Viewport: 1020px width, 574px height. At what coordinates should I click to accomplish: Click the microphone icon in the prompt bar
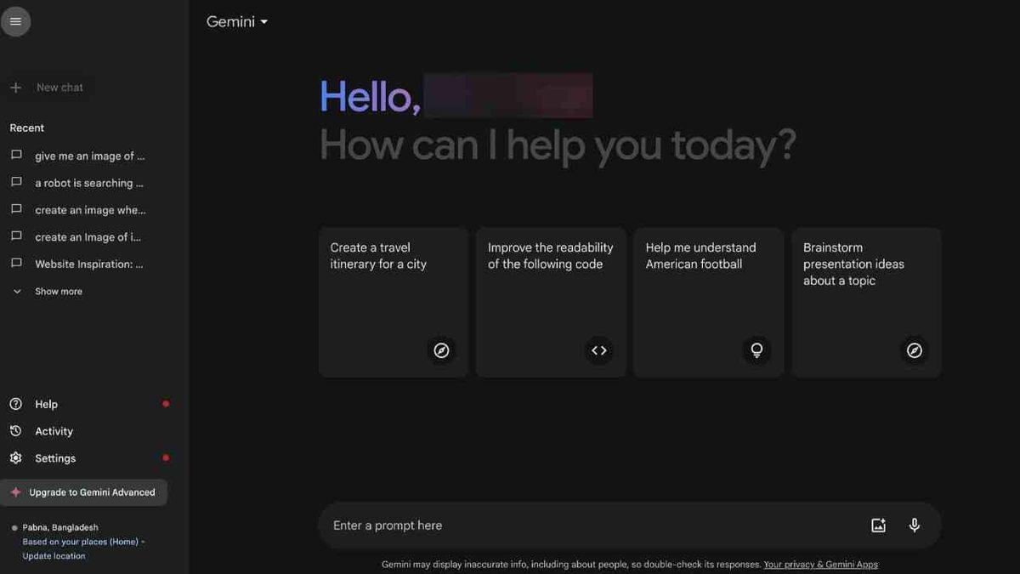[914, 526]
